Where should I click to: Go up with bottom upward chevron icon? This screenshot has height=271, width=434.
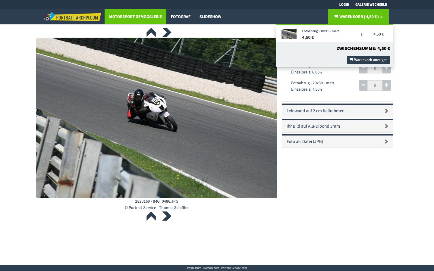tap(151, 216)
